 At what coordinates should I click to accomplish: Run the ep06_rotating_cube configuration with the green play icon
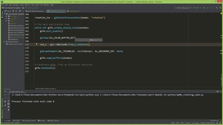(x=194, y=8)
